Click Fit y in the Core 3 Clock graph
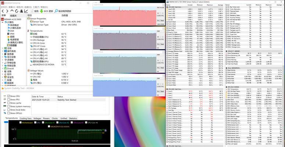Image resolution: width=285 pixels, height=147 pixels. (158, 92)
